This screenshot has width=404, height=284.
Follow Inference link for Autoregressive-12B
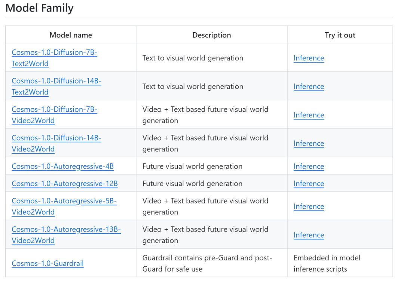[309, 184]
